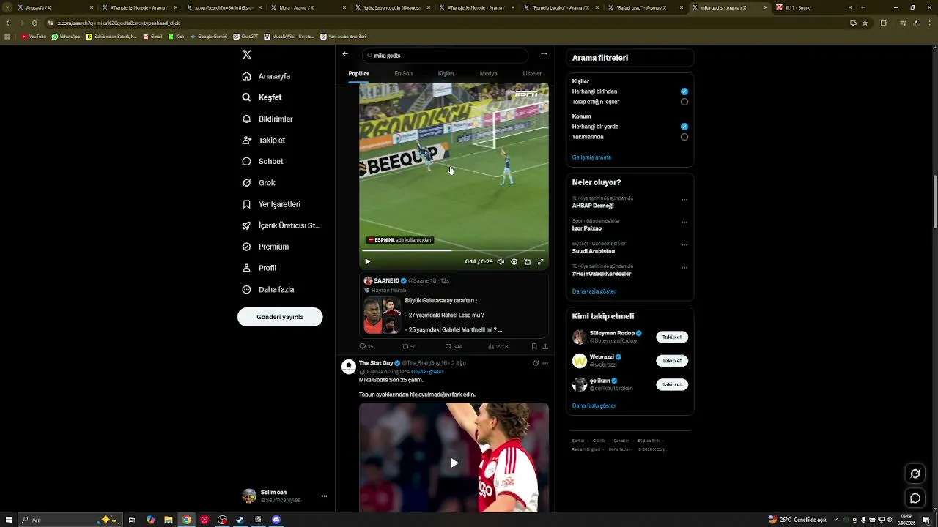
Task: Play The Stat Guy video thumbnail
Action: click(x=454, y=463)
